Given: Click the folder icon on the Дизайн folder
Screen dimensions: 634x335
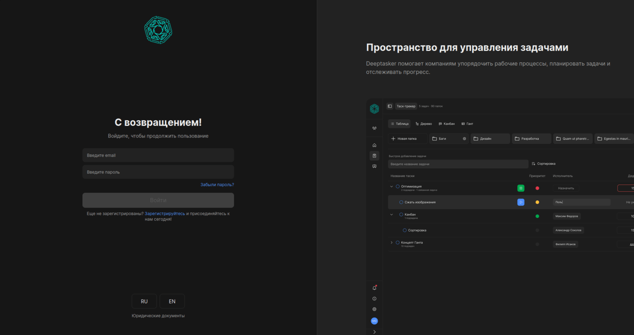Looking at the screenshot, I should tap(476, 139).
